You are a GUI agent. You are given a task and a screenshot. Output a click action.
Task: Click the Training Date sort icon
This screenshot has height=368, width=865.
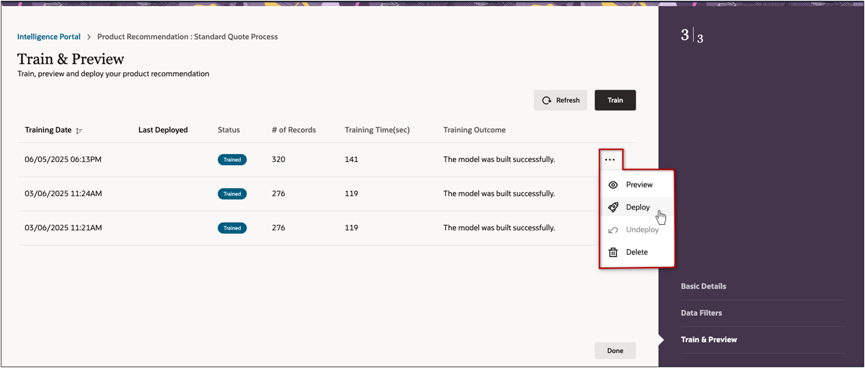click(x=80, y=130)
